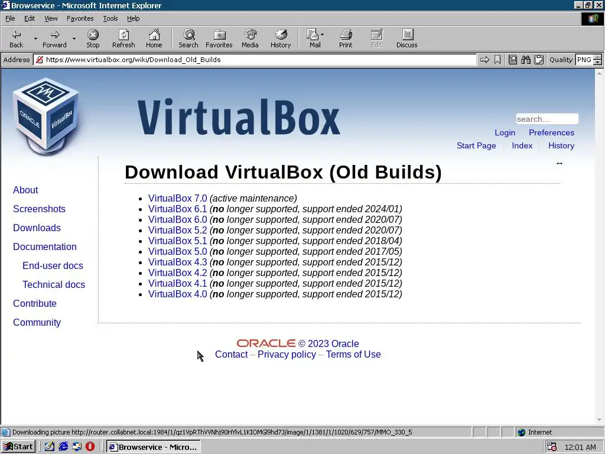Click the address bar URL field
605x454 pixels.
(x=255, y=60)
